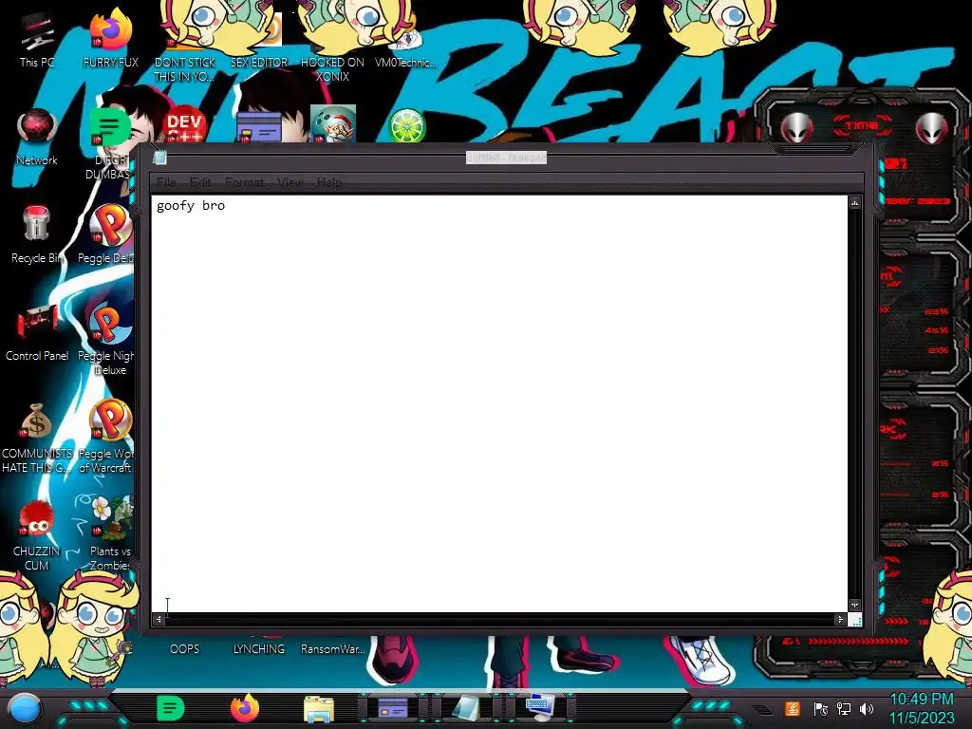Select the OOPS desktop shortcut
The image size is (972, 729).
pyautogui.click(x=184, y=648)
